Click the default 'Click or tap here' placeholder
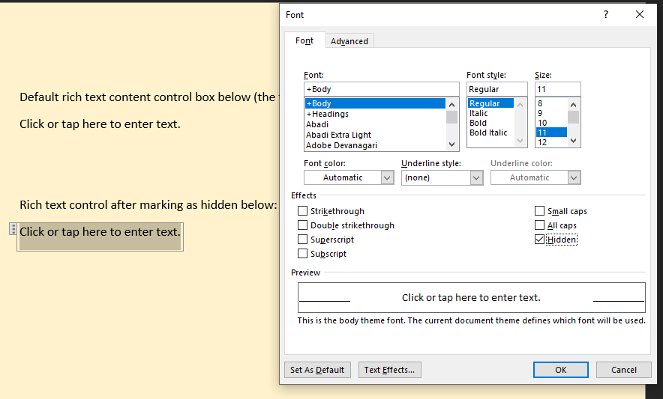Viewport: 663px width, 399px height. 100,124
